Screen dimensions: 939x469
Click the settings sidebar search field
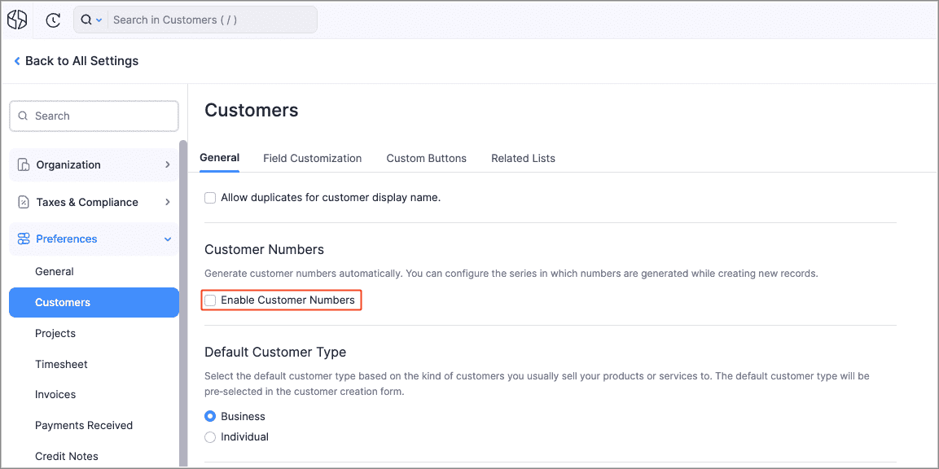(102, 116)
